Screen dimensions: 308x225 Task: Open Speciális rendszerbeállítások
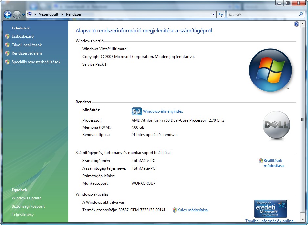coord(36,62)
